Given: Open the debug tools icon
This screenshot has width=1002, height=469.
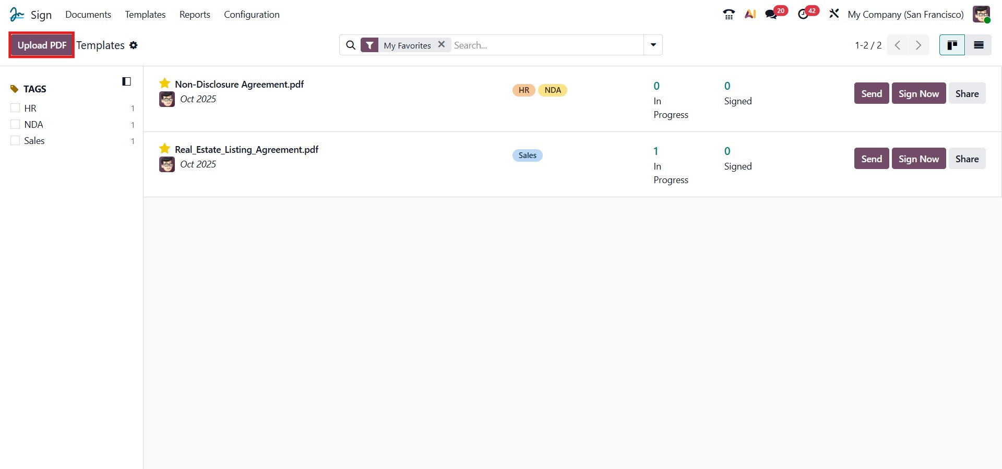Looking at the screenshot, I should (x=834, y=14).
